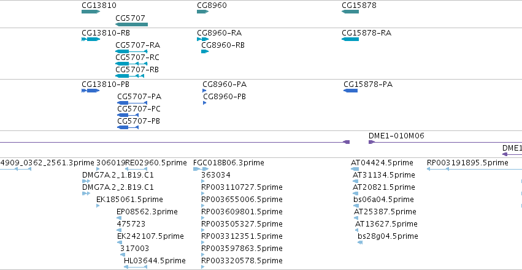Screen dimensions: 522x270
Task: Select protein CG8960-PB label
Action: tap(225, 96)
